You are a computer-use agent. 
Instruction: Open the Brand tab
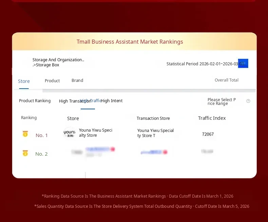(x=77, y=80)
